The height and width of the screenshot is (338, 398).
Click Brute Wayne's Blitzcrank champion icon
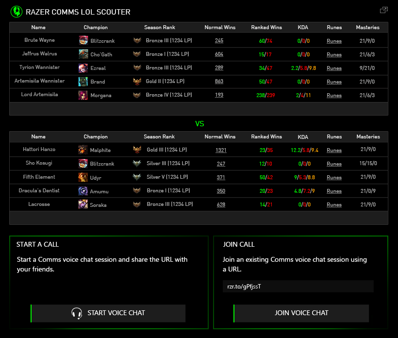click(83, 41)
